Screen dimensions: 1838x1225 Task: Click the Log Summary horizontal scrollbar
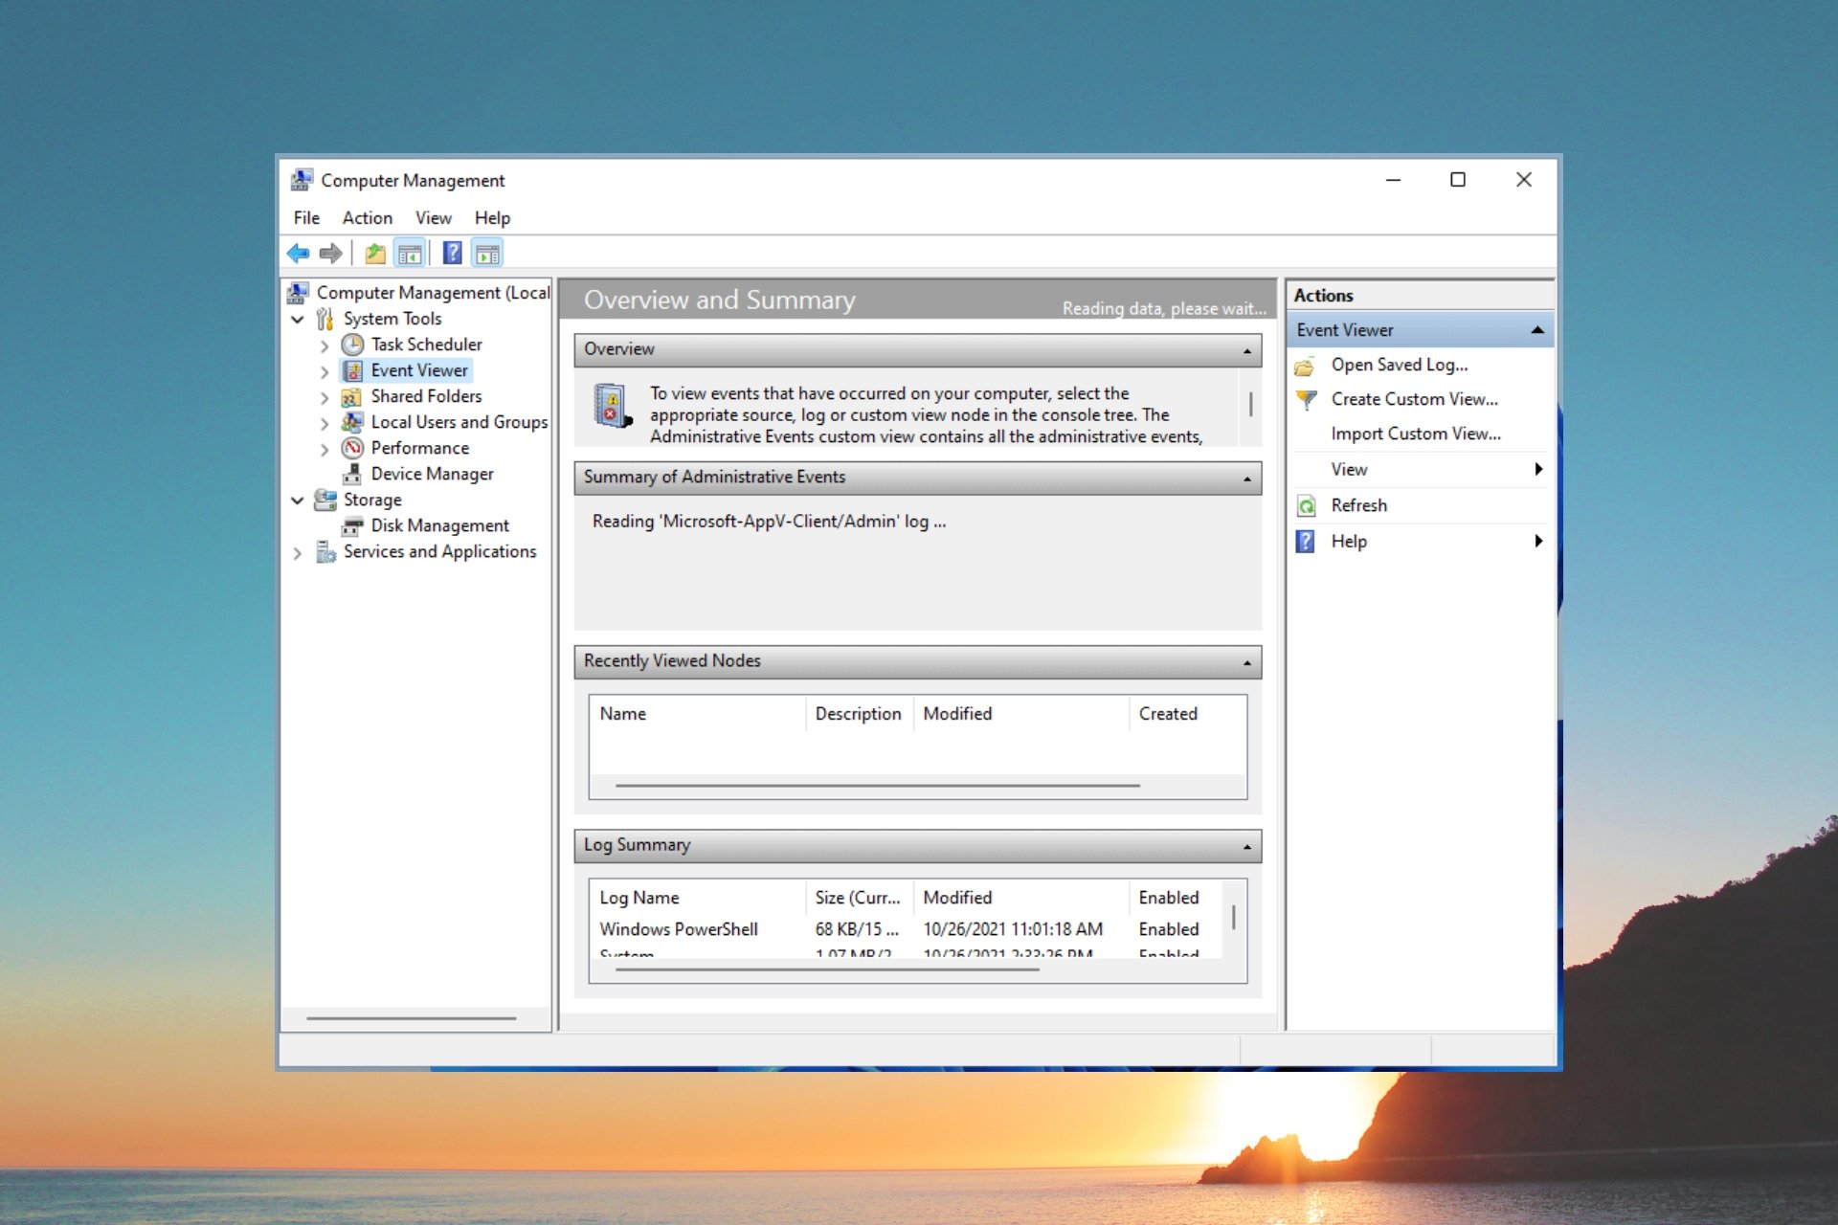point(828,969)
